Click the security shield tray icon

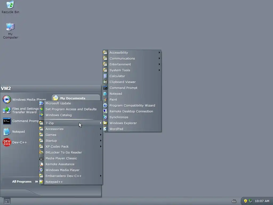pyautogui.click(x=246, y=201)
